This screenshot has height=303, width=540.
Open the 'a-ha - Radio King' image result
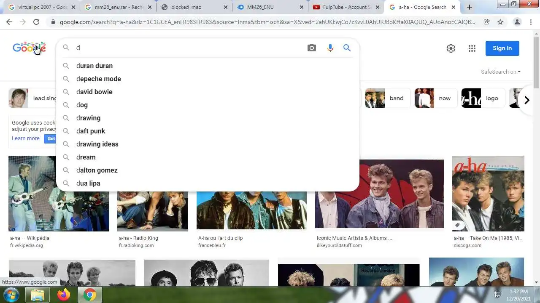(153, 210)
